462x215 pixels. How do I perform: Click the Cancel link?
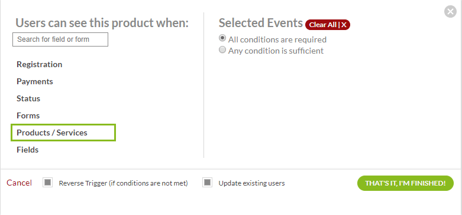tap(19, 183)
